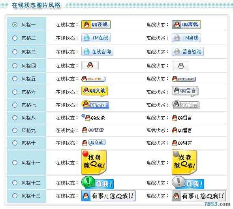Click offline sticky note with gray pin

point(184,162)
